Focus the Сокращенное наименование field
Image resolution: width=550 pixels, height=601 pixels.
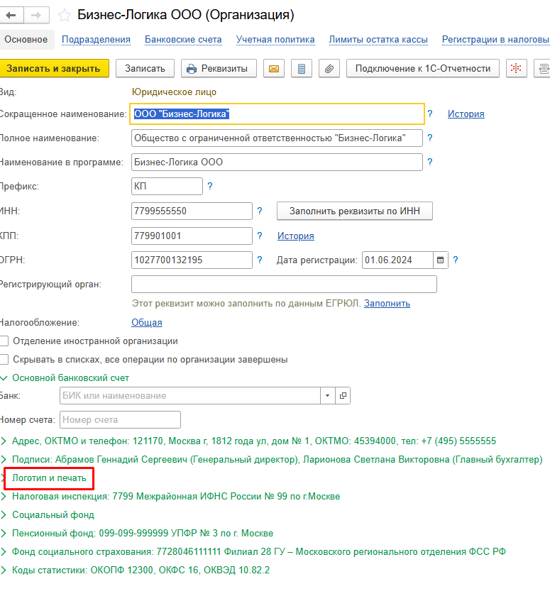click(x=277, y=114)
